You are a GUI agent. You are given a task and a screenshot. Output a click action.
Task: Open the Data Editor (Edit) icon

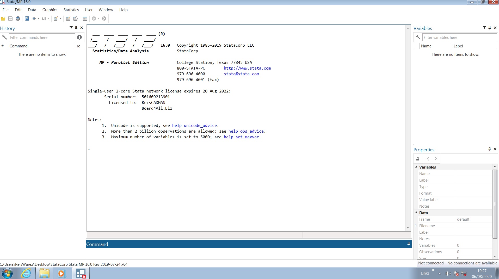68,18
